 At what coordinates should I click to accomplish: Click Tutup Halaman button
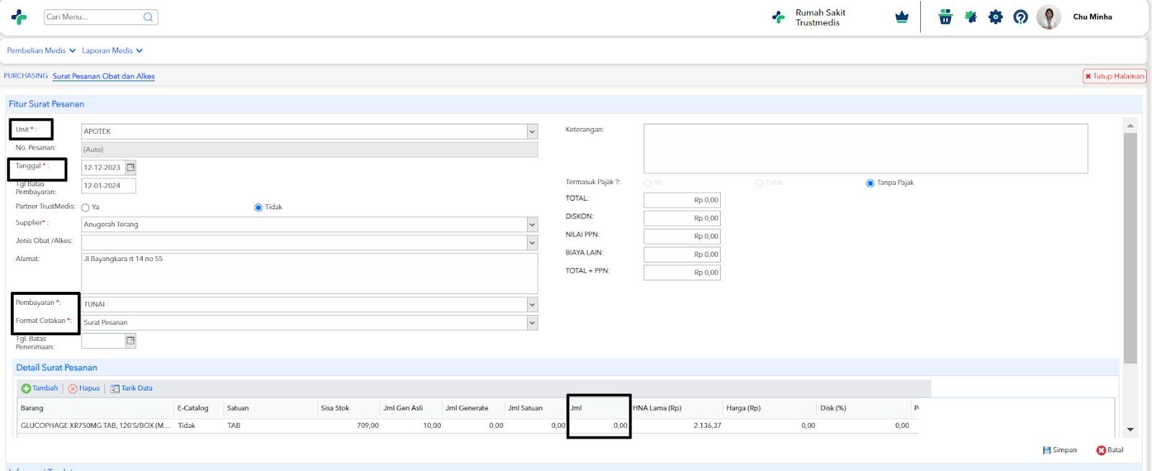[1115, 76]
